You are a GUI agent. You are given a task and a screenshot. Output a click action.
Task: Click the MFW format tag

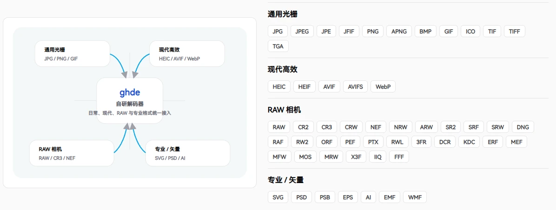point(280,157)
